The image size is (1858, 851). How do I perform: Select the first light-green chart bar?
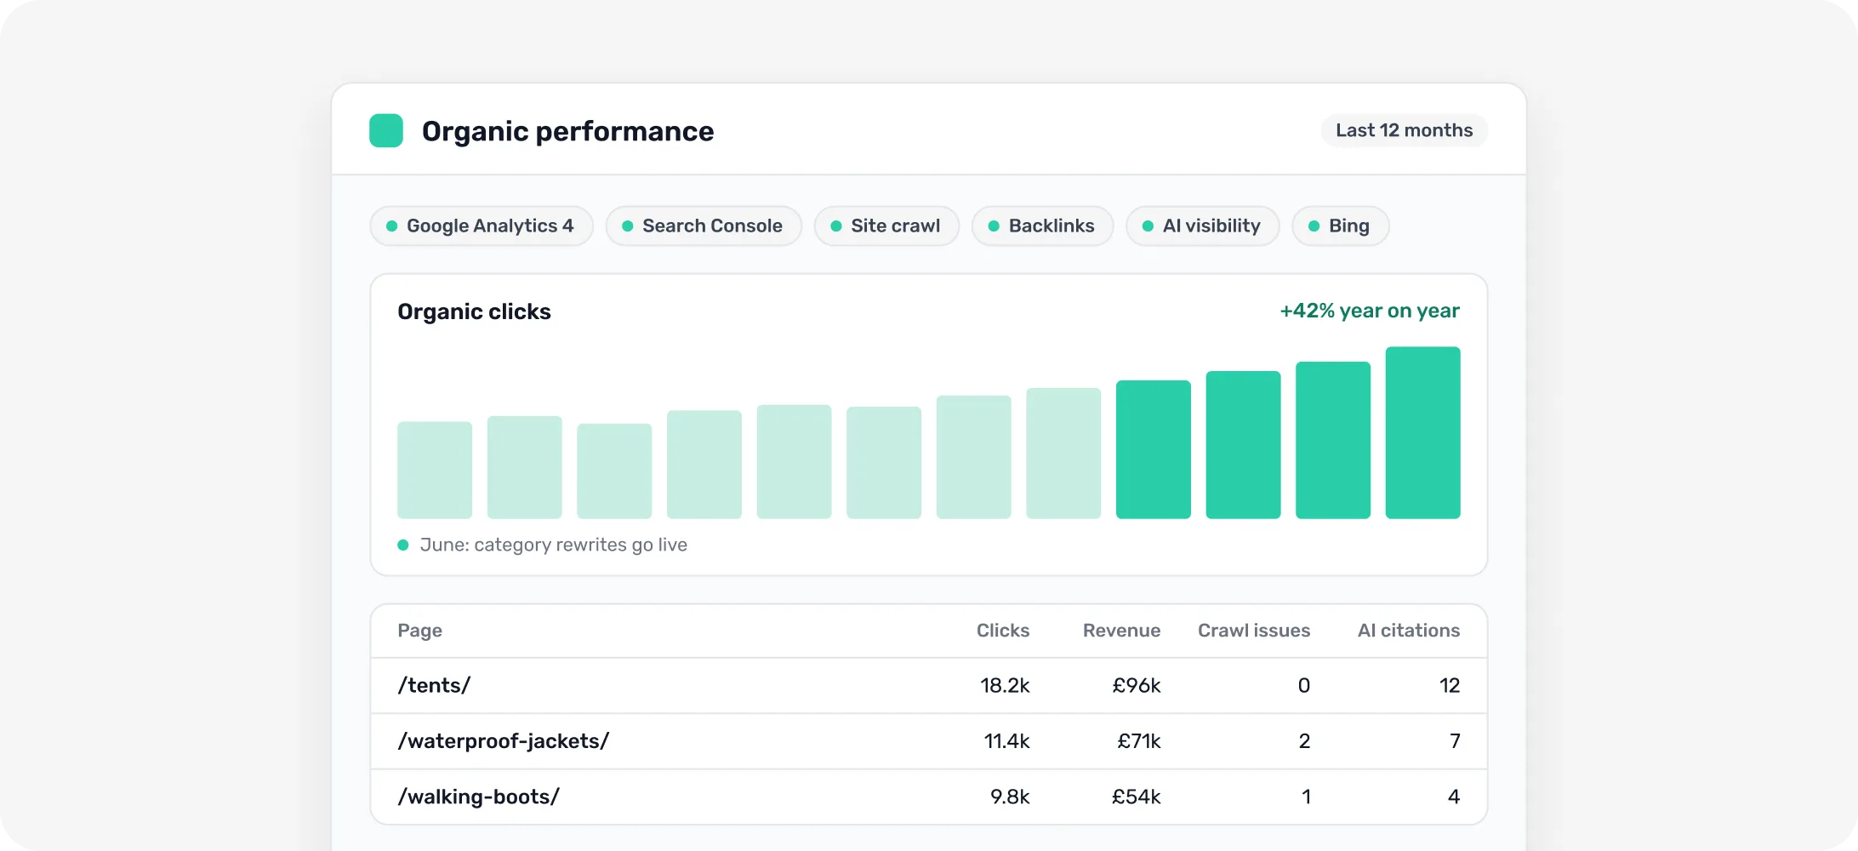pos(435,470)
